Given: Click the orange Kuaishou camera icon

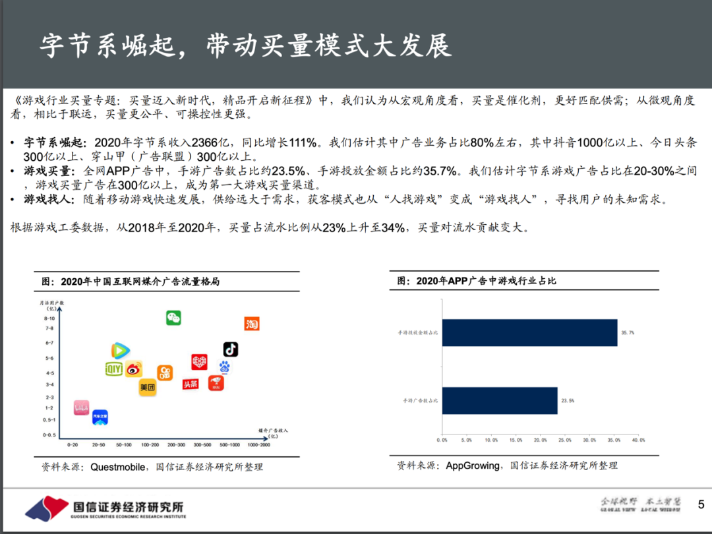Looking at the screenshot, I should 165,373.
